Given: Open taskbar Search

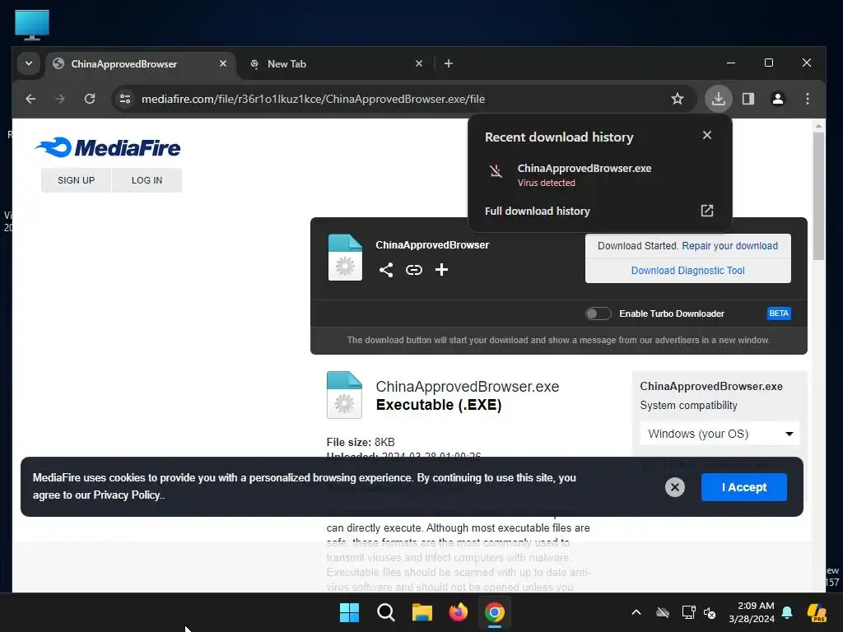Looking at the screenshot, I should (386, 612).
